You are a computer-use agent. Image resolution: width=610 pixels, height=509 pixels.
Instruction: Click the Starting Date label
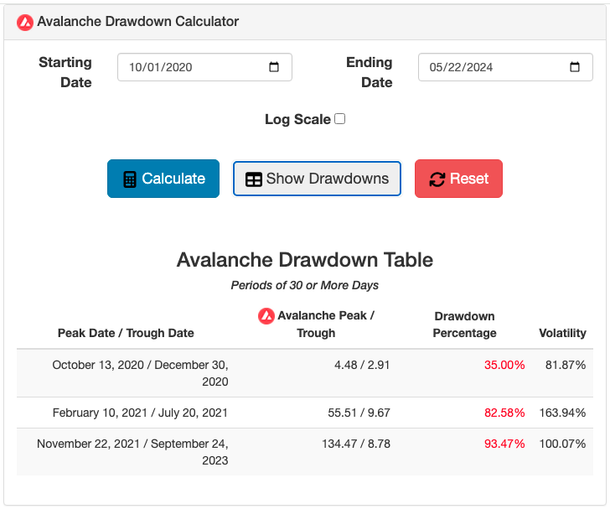pyautogui.click(x=65, y=72)
